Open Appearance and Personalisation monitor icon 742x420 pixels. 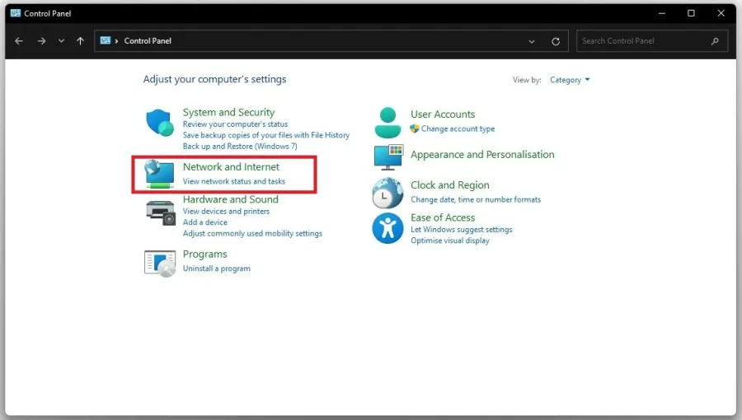click(x=388, y=157)
